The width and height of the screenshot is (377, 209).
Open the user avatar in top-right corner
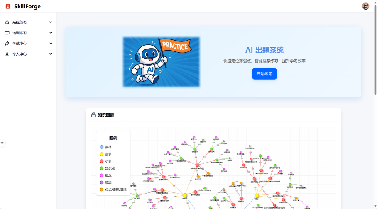[365, 6]
